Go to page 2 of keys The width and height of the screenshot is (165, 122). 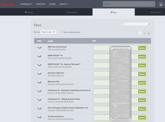[145, 33]
